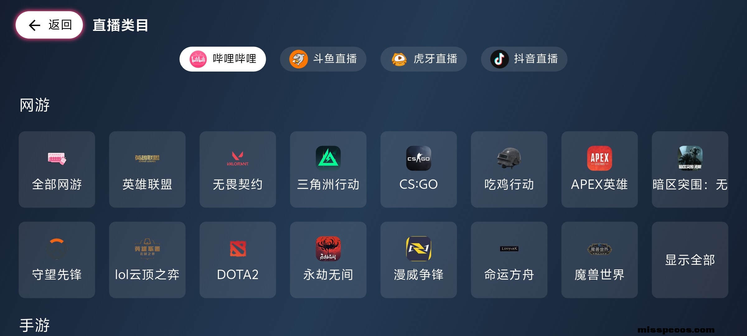Select 永劫无间 game category
Image resolution: width=747 pixels, height=336 pixels.
(x=328, y=260)
